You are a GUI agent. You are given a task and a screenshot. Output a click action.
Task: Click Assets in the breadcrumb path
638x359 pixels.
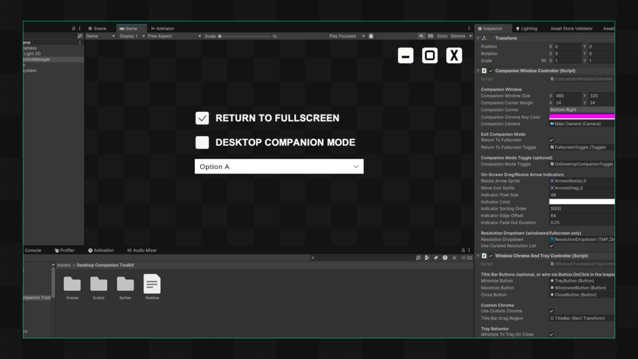pyautogui.click(x=64, y=265)
